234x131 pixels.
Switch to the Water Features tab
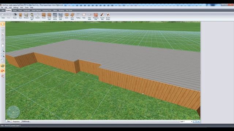click(x=36, y=11)
